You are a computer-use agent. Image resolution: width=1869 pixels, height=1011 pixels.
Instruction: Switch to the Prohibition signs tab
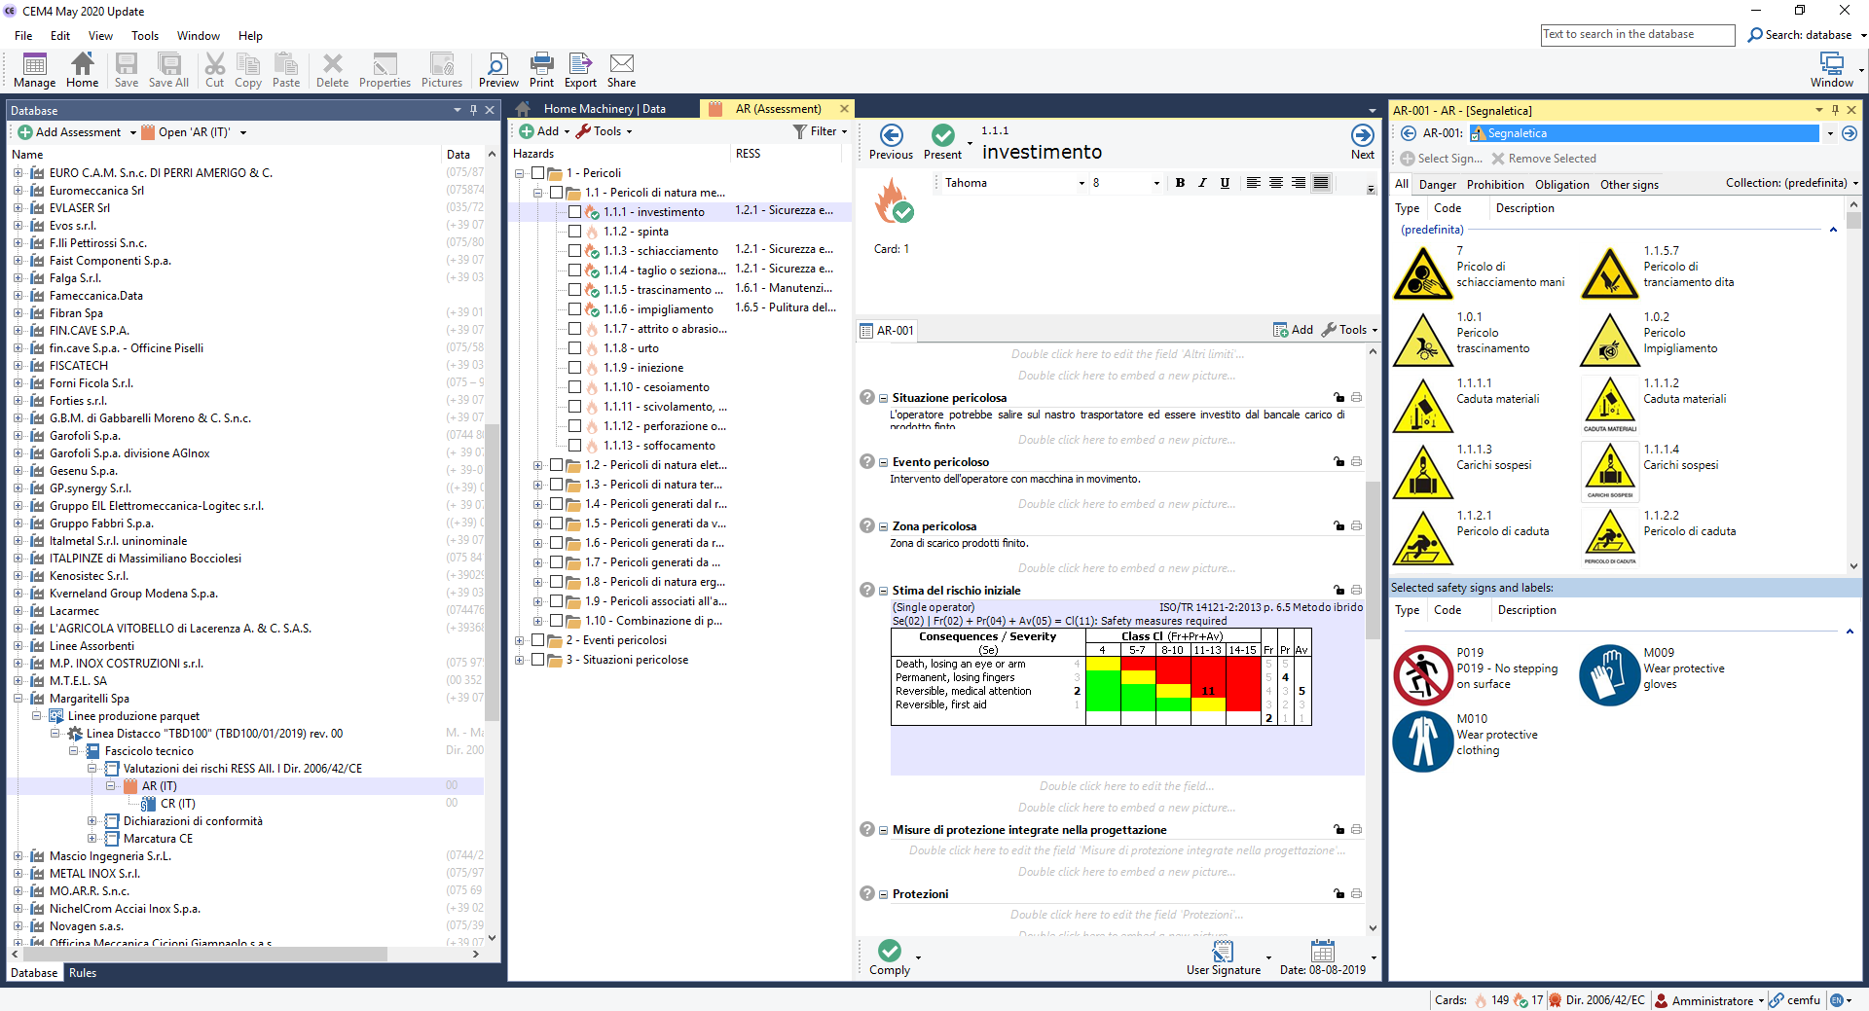click(1494, 185)
